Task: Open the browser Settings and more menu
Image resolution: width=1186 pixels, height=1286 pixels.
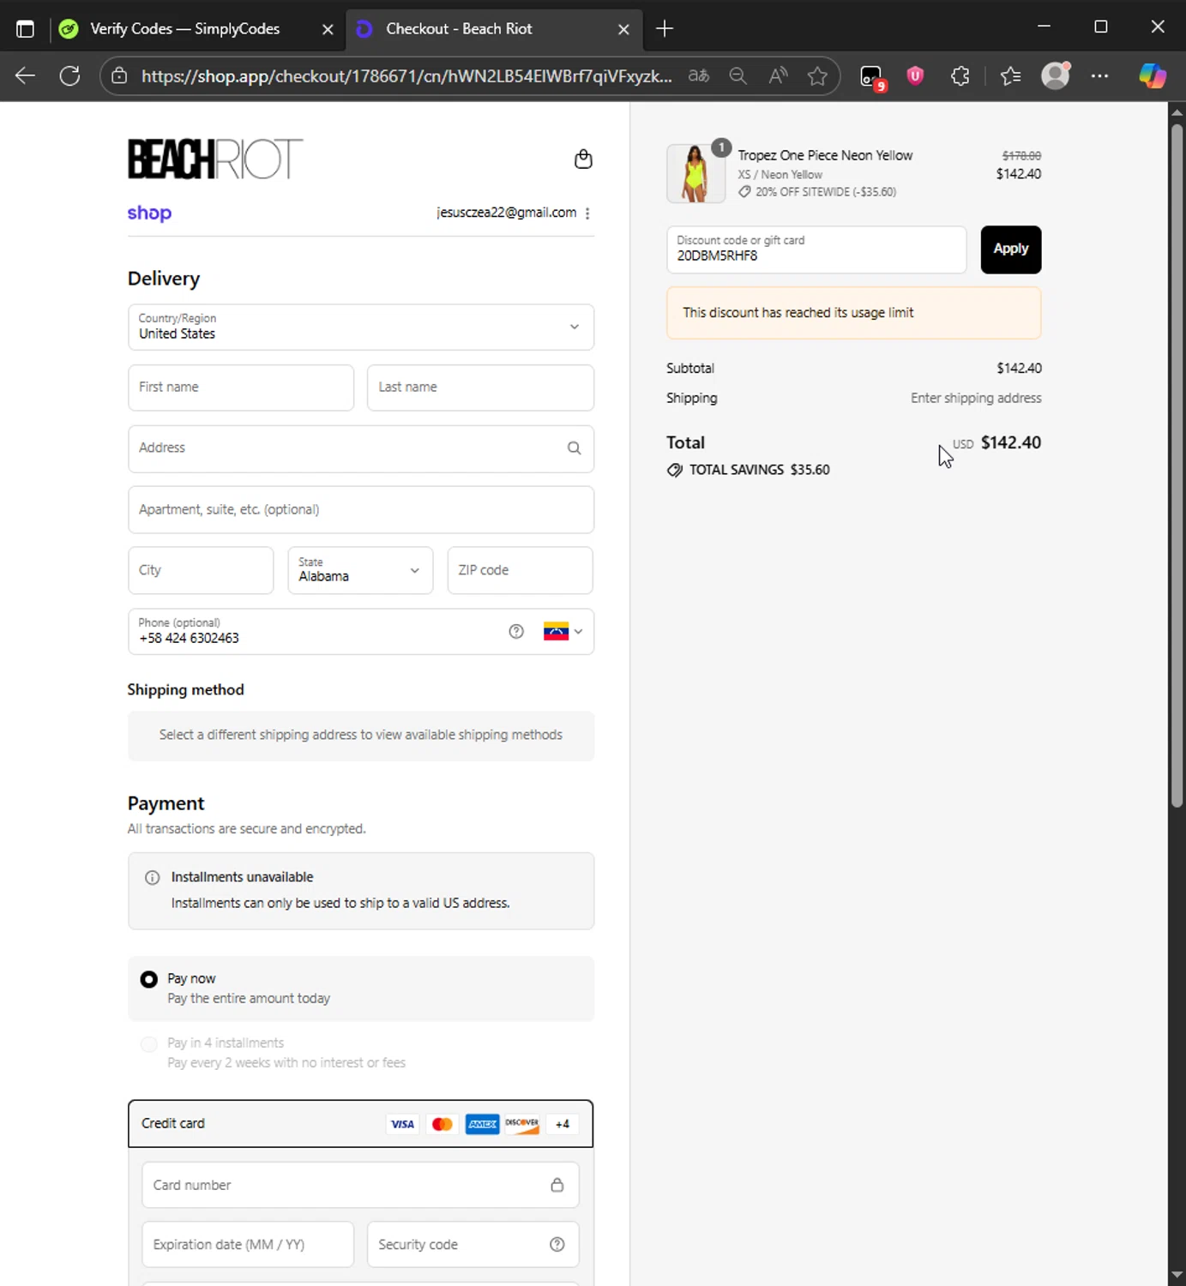Action: pos(1100,76)
